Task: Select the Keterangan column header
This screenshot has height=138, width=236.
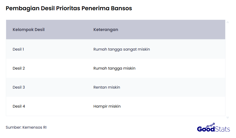Action: tap(106, 30)
